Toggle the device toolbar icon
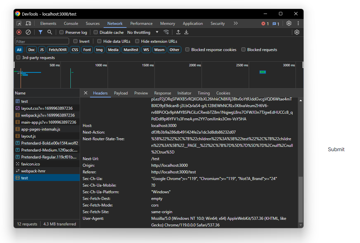Image resolution: width=360 pixels, height=243 pixels. [x=28, y=24]
